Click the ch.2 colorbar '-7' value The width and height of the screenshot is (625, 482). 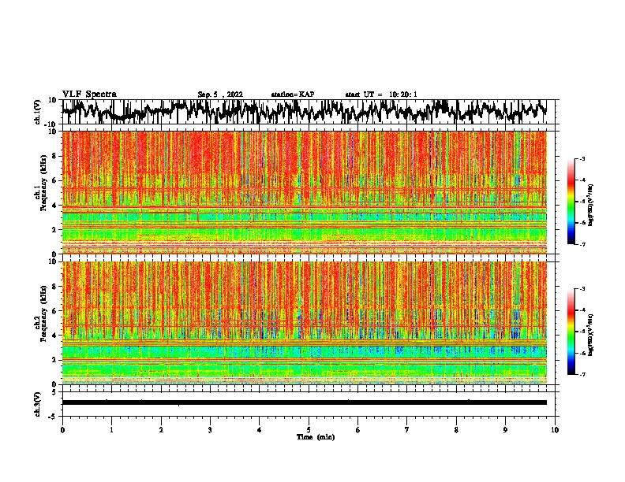tap(582, 374)
